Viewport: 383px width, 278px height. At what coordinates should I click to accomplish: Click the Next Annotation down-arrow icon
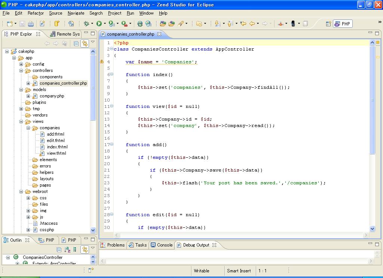click(x=217, y=24)
